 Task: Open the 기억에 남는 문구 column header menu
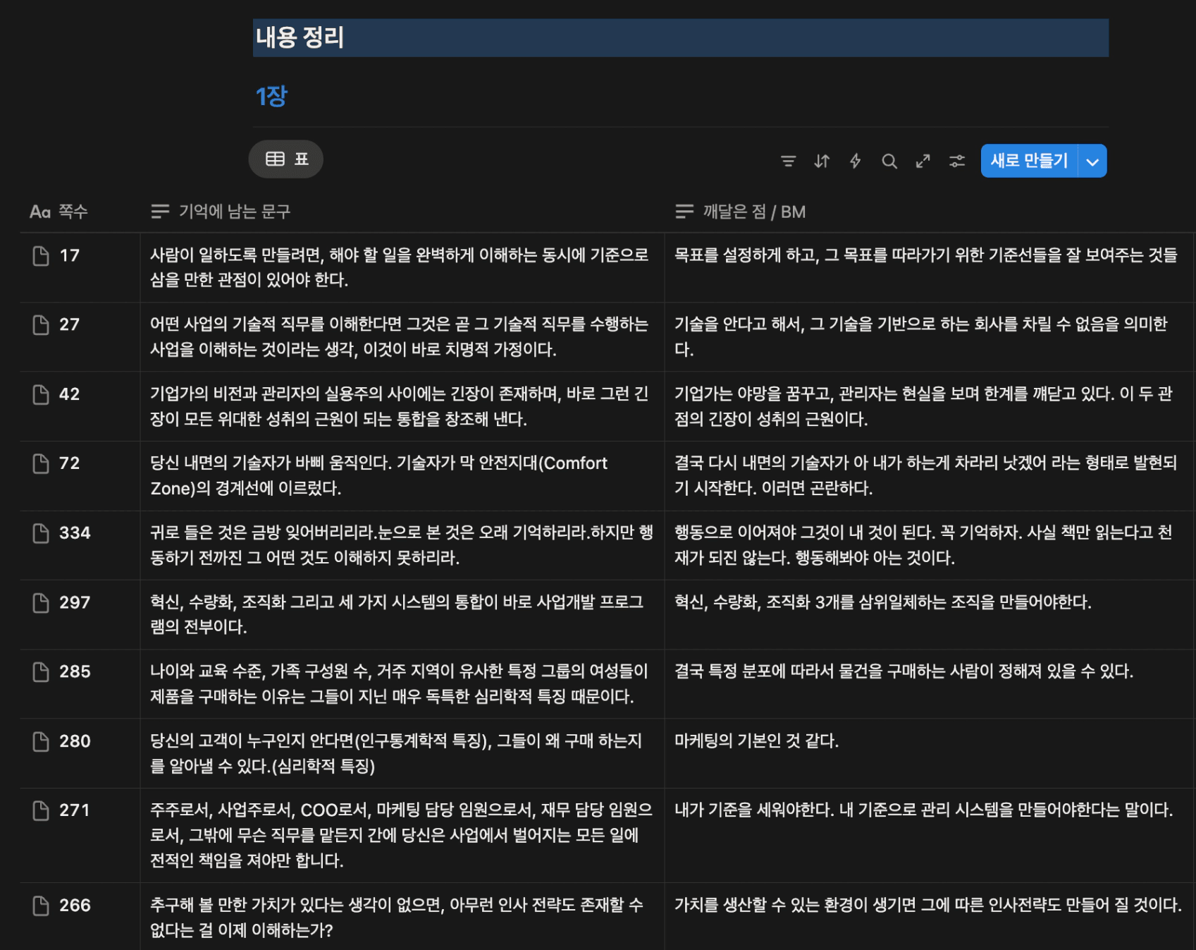[221, 212]
